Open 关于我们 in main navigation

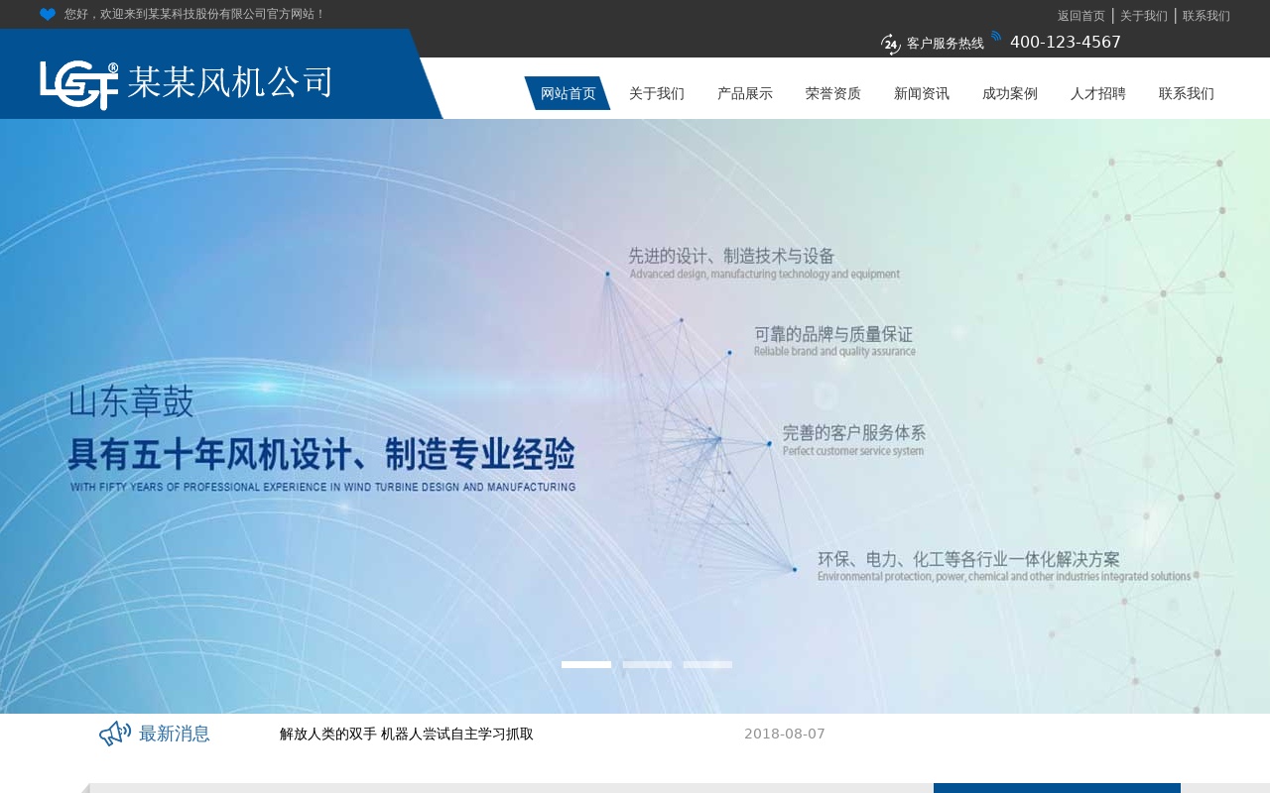click(x=657, y=93)
